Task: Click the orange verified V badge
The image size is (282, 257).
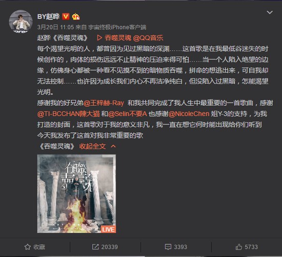Action: (66, 17)
